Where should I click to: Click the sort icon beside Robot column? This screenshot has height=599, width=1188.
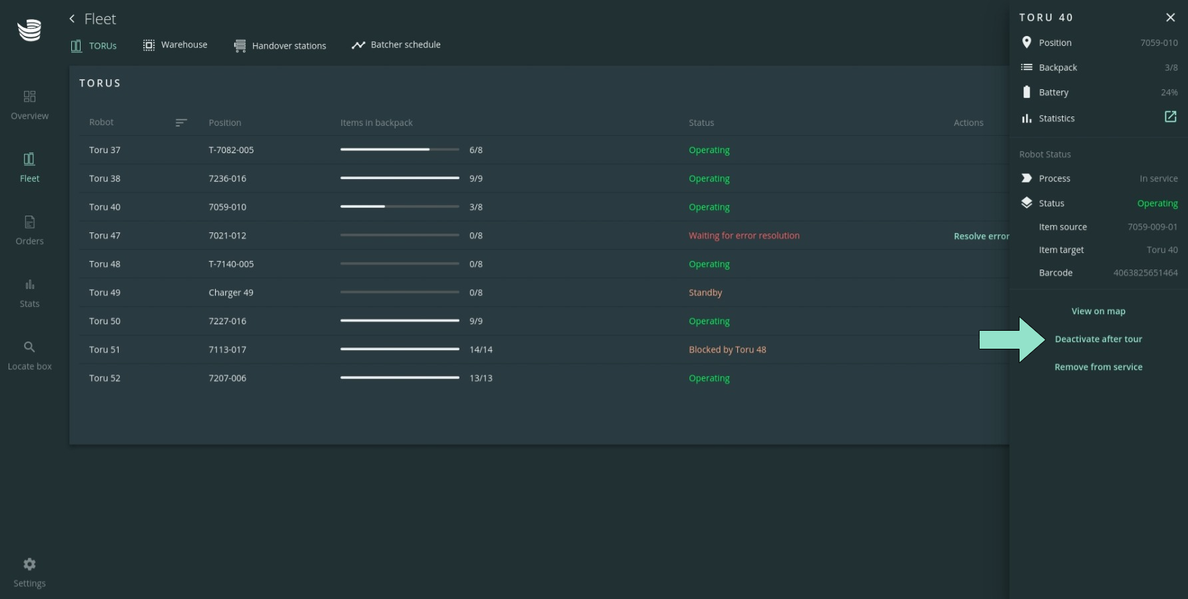click(181, 122)
